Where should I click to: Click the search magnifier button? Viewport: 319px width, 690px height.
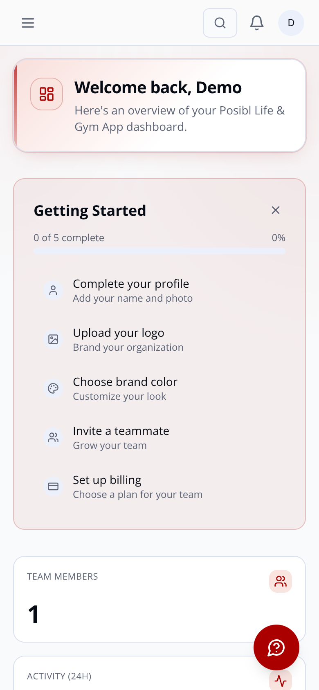[x=220, y=23]
